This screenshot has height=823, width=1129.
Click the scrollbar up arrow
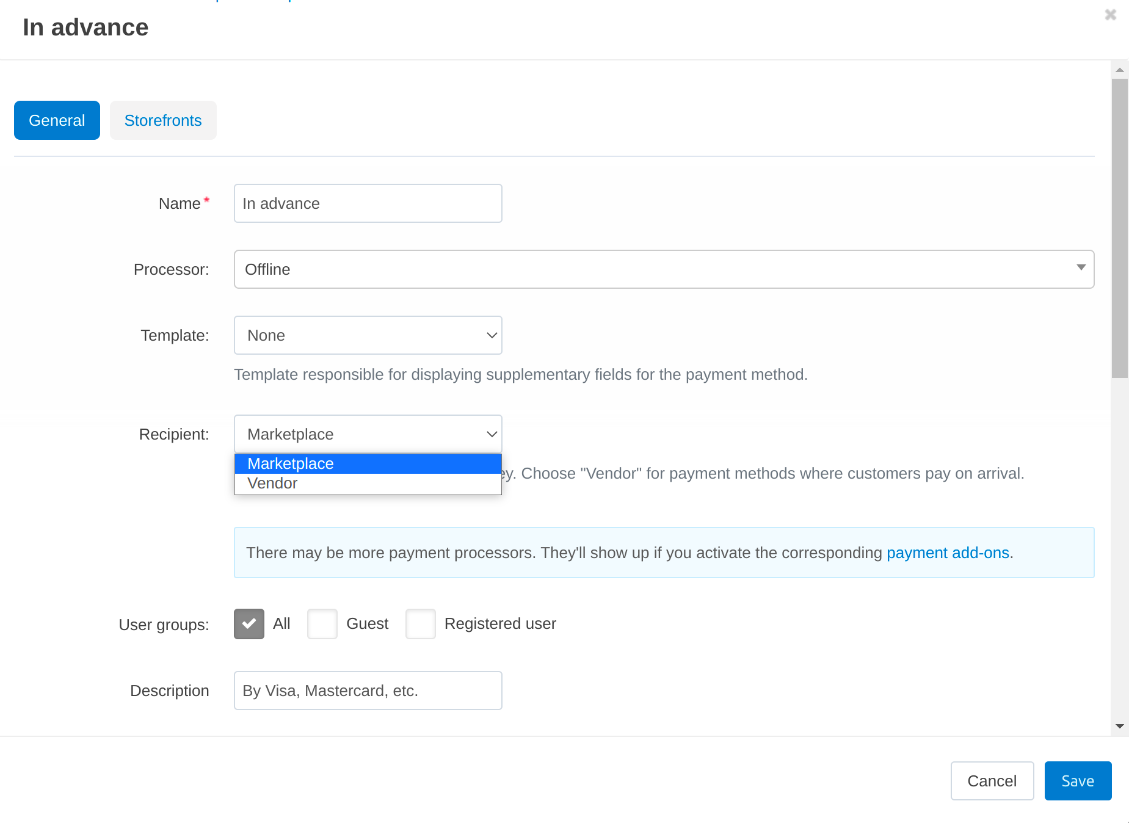(1120, 70)
